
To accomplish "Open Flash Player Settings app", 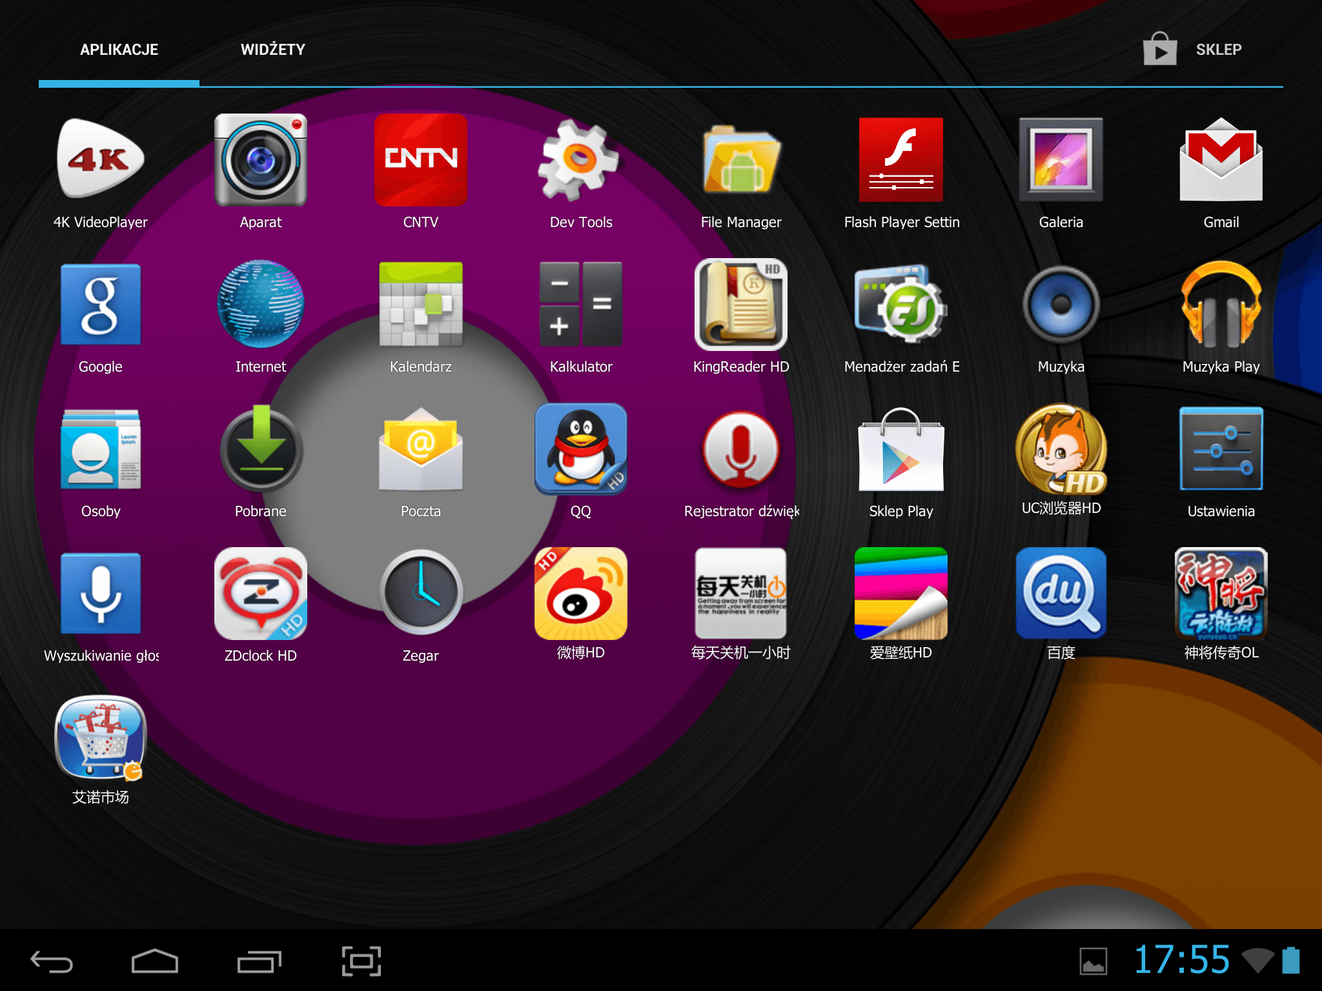I will click(x=901, y=159).
